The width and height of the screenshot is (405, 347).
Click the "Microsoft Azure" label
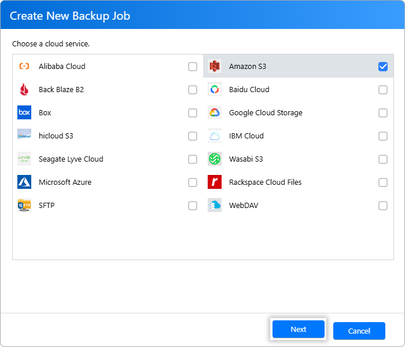pyautogui.click(x=65, y=182)
